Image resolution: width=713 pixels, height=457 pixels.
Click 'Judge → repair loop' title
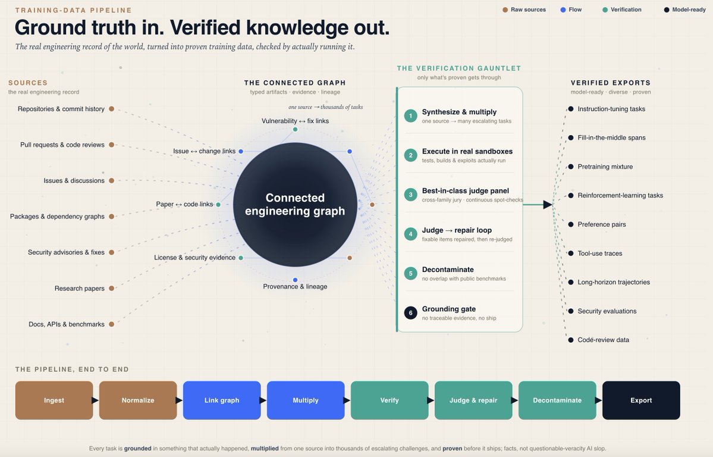click(457, 230)
